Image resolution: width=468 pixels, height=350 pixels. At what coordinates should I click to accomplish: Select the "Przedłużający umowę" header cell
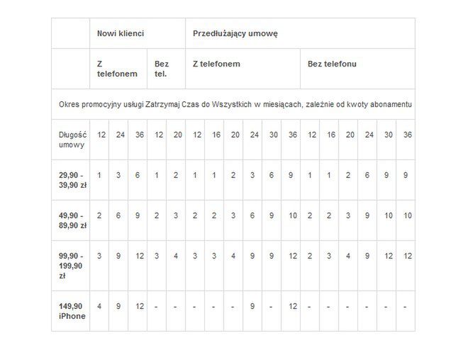[x=300, y=33]
